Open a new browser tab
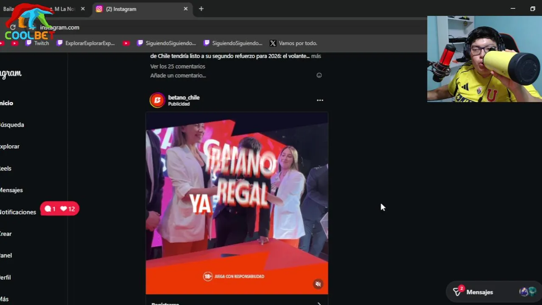542x305 pixels. (x=201, y=8)
